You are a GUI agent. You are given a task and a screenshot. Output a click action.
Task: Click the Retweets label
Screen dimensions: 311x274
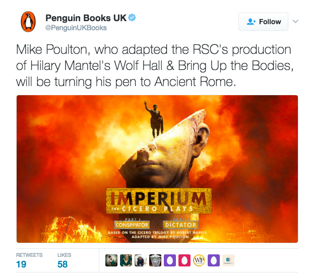point(29,255)
